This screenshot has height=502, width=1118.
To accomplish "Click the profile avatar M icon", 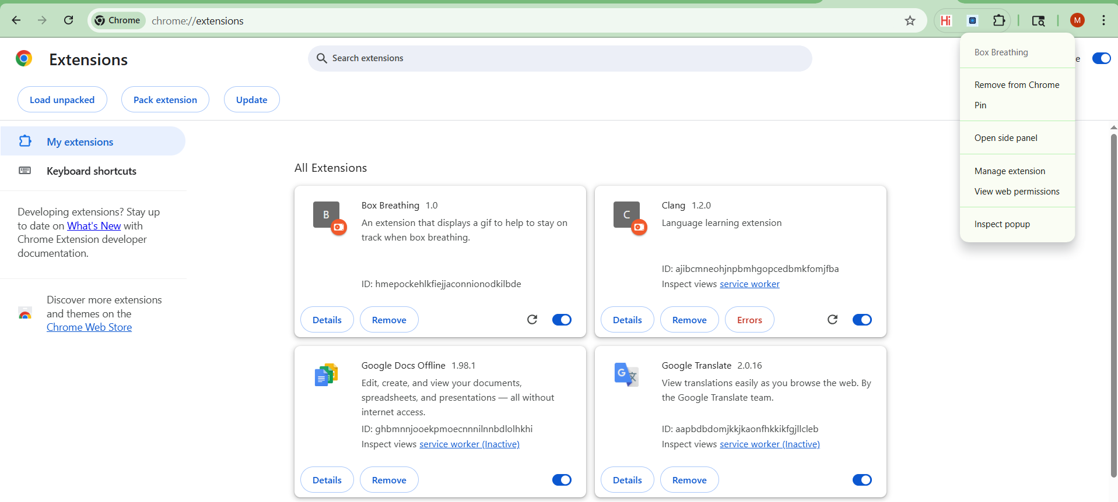I will pos(1077,20).
